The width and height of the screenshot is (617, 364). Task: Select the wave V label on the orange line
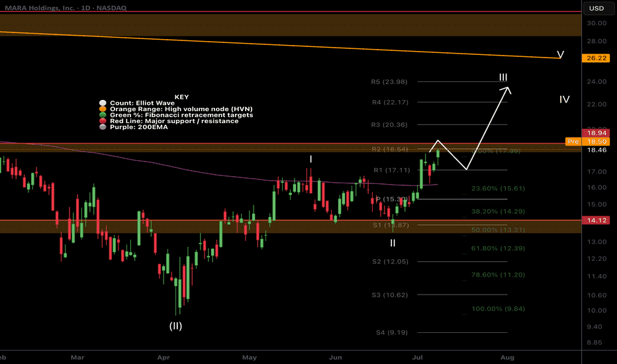coord(560,55)
